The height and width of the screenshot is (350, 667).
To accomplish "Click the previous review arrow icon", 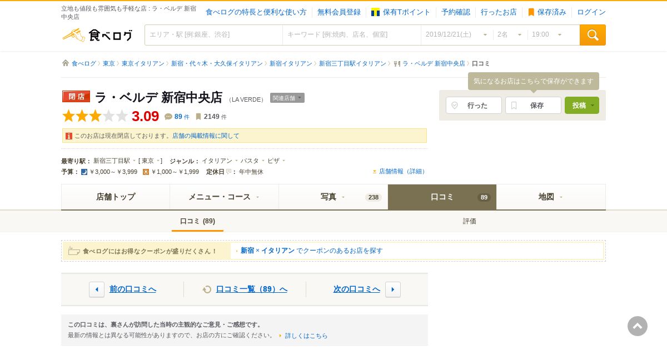I will [97, 289].
